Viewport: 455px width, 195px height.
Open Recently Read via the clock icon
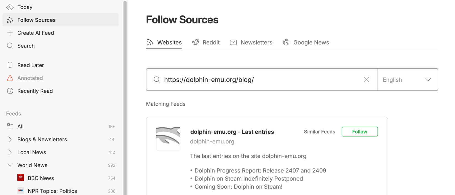[10, 91]
